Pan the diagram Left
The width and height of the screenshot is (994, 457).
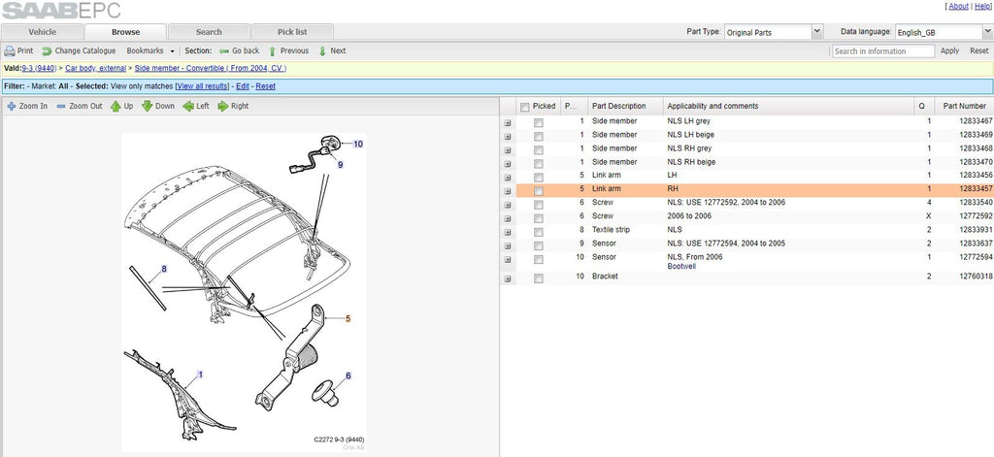tap(196, 106)
